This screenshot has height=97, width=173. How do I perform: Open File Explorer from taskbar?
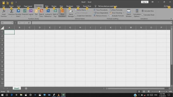click(21, 95)
